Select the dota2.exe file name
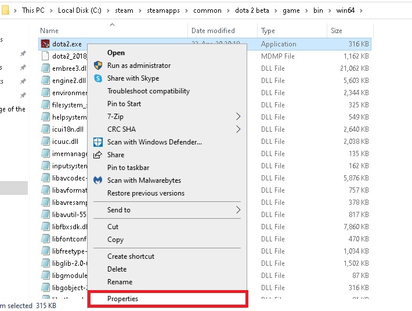This screenshot has width=412, height=311. (67, 44)
